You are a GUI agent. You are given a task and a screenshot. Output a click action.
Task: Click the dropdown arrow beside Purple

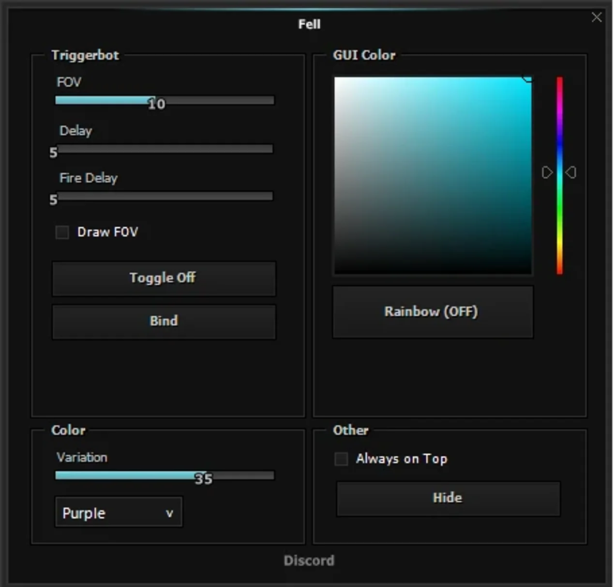click(x=169, y=513)
